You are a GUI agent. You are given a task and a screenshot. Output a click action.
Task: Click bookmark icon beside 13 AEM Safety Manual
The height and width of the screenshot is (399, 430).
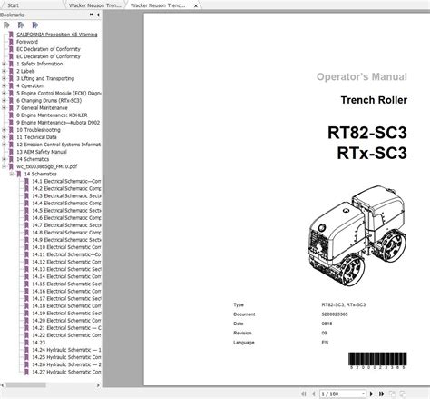coord(11,152)
